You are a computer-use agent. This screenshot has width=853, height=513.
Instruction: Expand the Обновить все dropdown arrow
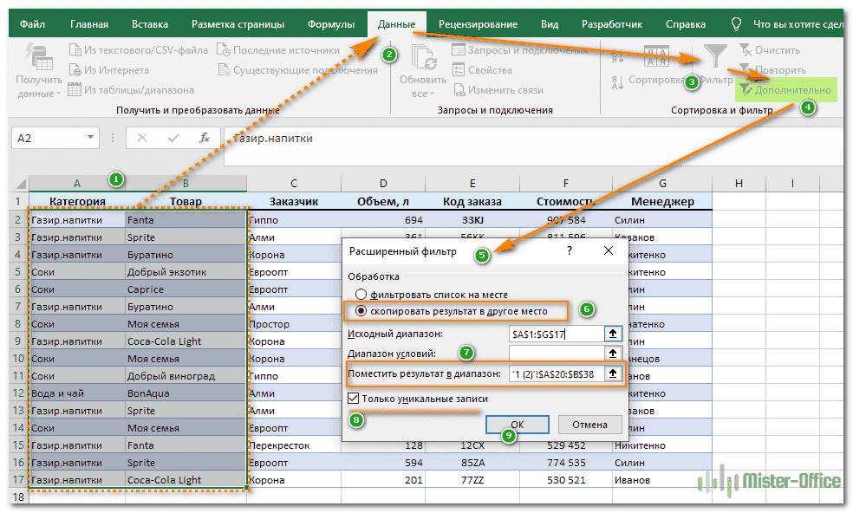tap(433, 94)
